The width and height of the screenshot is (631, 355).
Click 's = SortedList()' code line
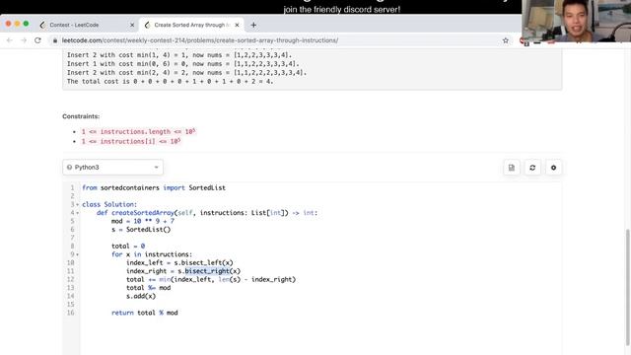(141, 230)
